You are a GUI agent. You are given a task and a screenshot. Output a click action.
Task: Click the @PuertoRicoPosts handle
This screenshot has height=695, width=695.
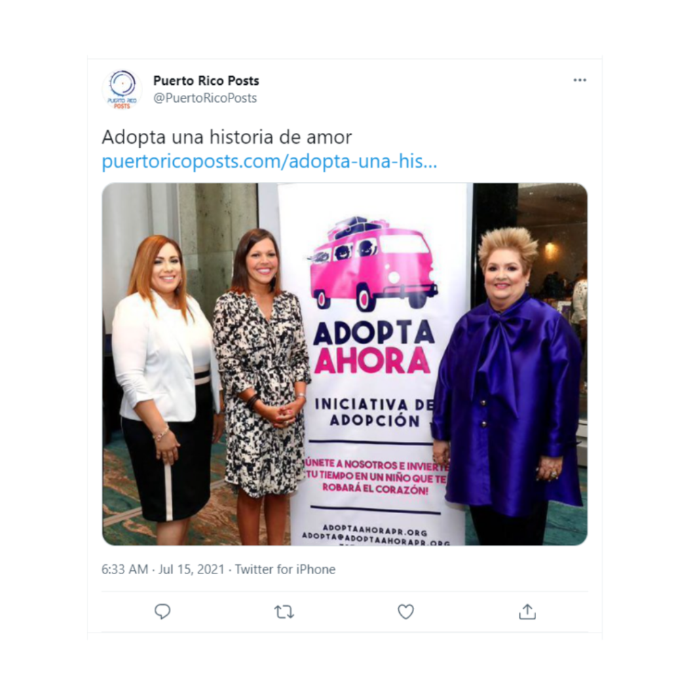point(205,98)
